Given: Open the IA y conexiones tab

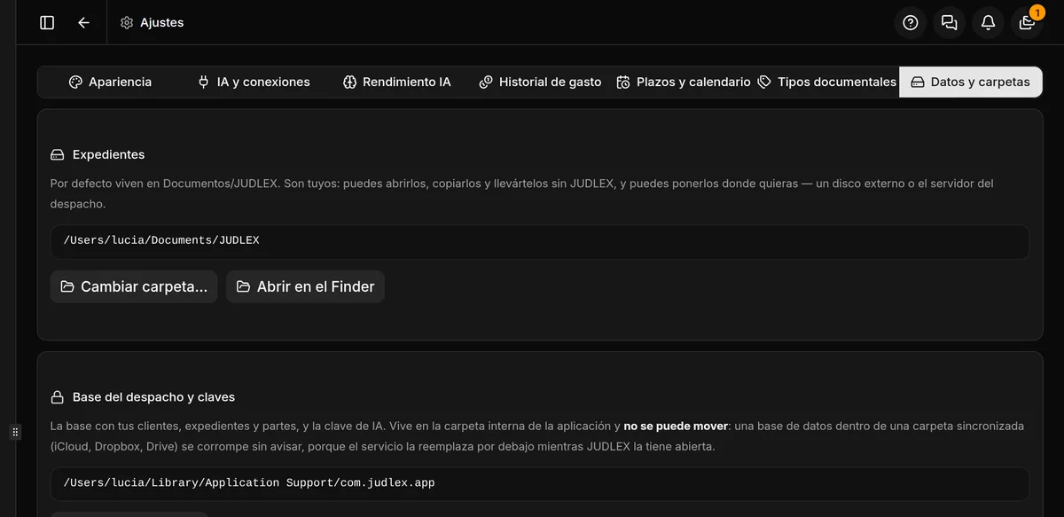Looking at the screenshot, I should (x=254, y=82).
